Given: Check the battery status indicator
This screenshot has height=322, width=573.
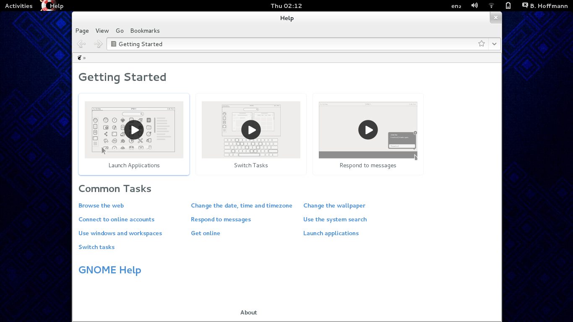Looking at the screenshot, I should click(x=508, y=6).
